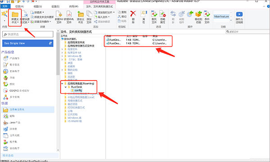Open the File (文件) menu tab

tap(5, 6)
